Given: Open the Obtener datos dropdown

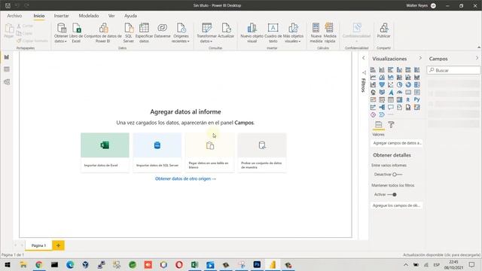Looking at the screenshot, I should pyautogui.click(x=61, y=33).
